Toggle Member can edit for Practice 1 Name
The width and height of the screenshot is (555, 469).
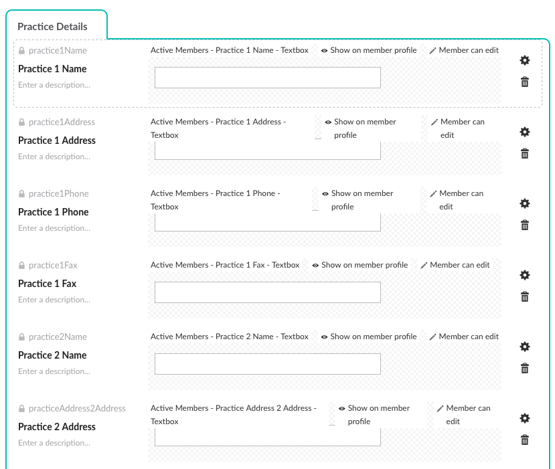pos(464,50)
